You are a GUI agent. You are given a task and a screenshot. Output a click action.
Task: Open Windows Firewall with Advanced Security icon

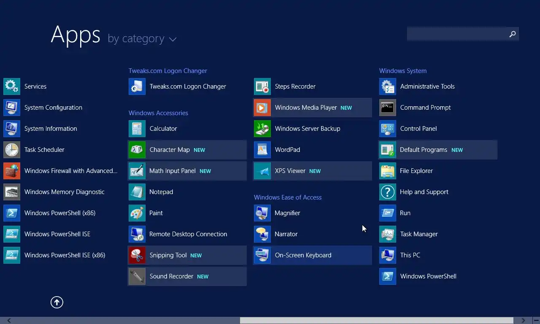(11, 171)
